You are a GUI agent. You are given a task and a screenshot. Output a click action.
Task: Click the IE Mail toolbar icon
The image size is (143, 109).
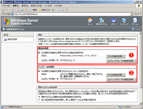coord(58,10)
